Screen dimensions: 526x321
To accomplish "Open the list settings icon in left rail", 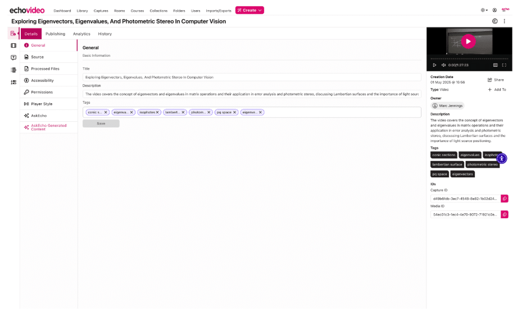I will (x=13, y=82).
